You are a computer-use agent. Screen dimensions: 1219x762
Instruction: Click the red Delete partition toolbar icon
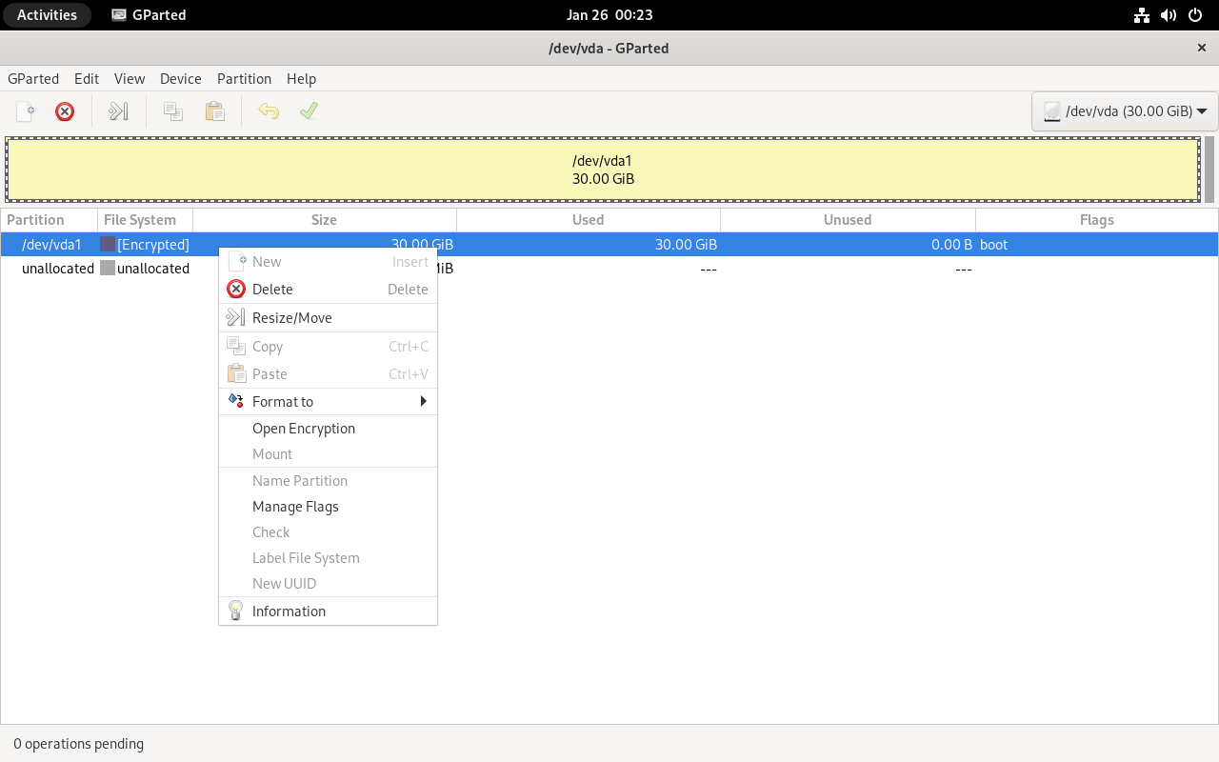click(65, 111)
